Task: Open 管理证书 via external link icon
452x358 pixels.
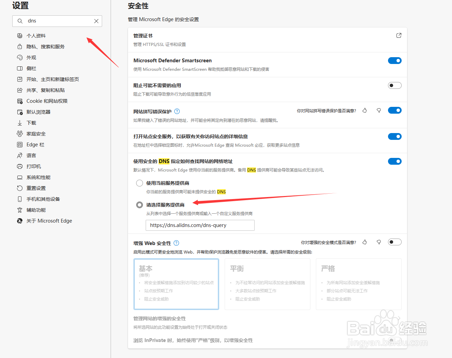Action: click(399, 35)
